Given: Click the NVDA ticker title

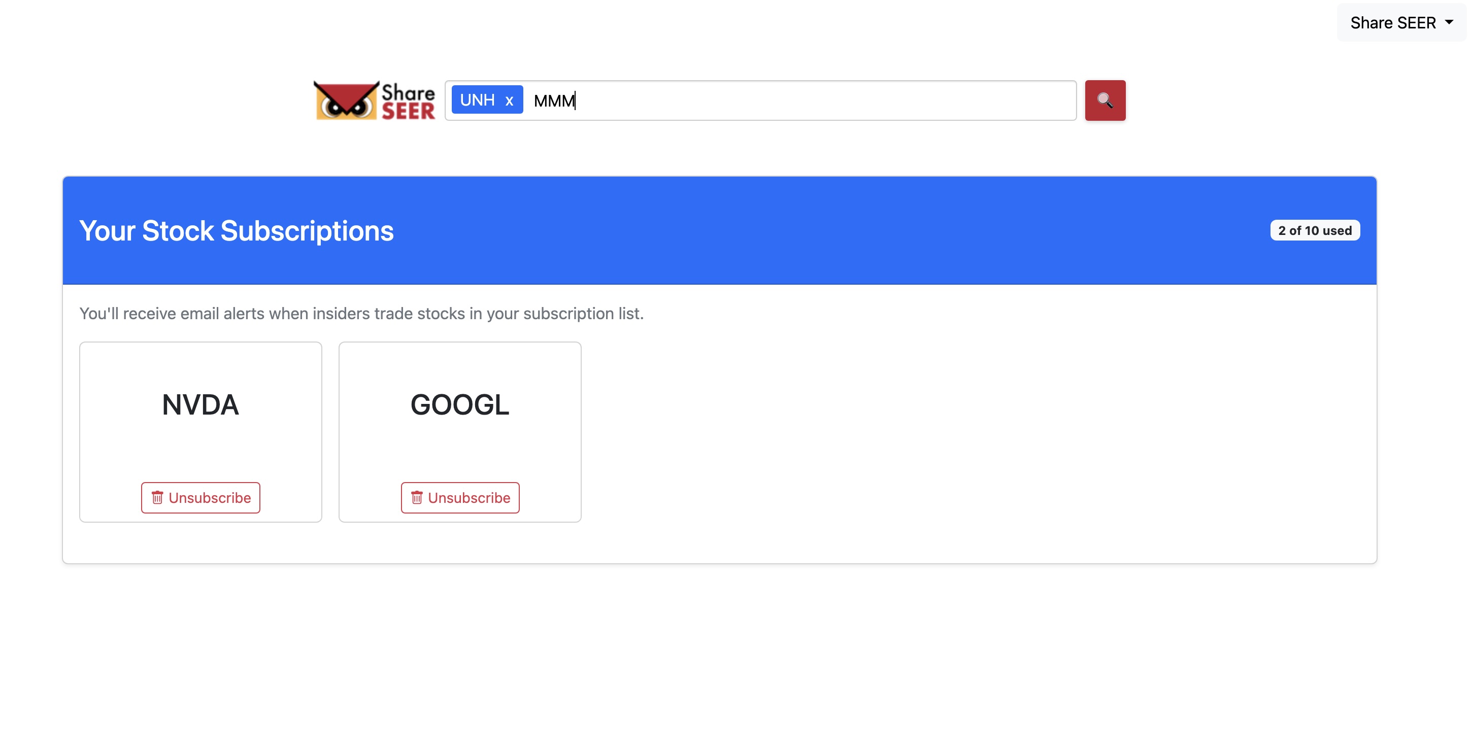Looking at the screenshot, I should tap(200, 404).
